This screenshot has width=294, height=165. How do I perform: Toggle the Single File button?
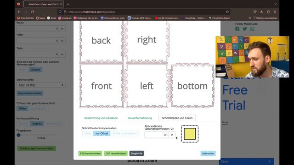coord(136,154)
